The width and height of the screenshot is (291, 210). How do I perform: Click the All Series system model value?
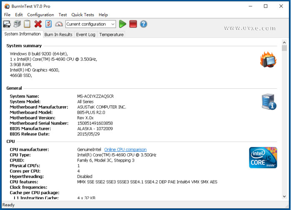coord(85,102)
